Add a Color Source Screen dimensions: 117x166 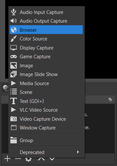46,39
